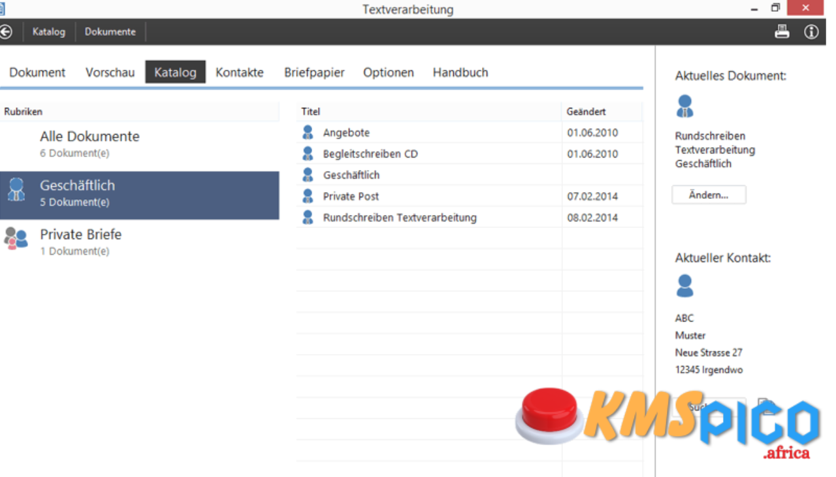836x477 pixels.
Task: Minimize the Textverarbeitung window
Action: (755, 8)
